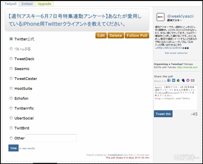203x164 pixels.
Task: Submit with the Vote button
Action: 14,148
